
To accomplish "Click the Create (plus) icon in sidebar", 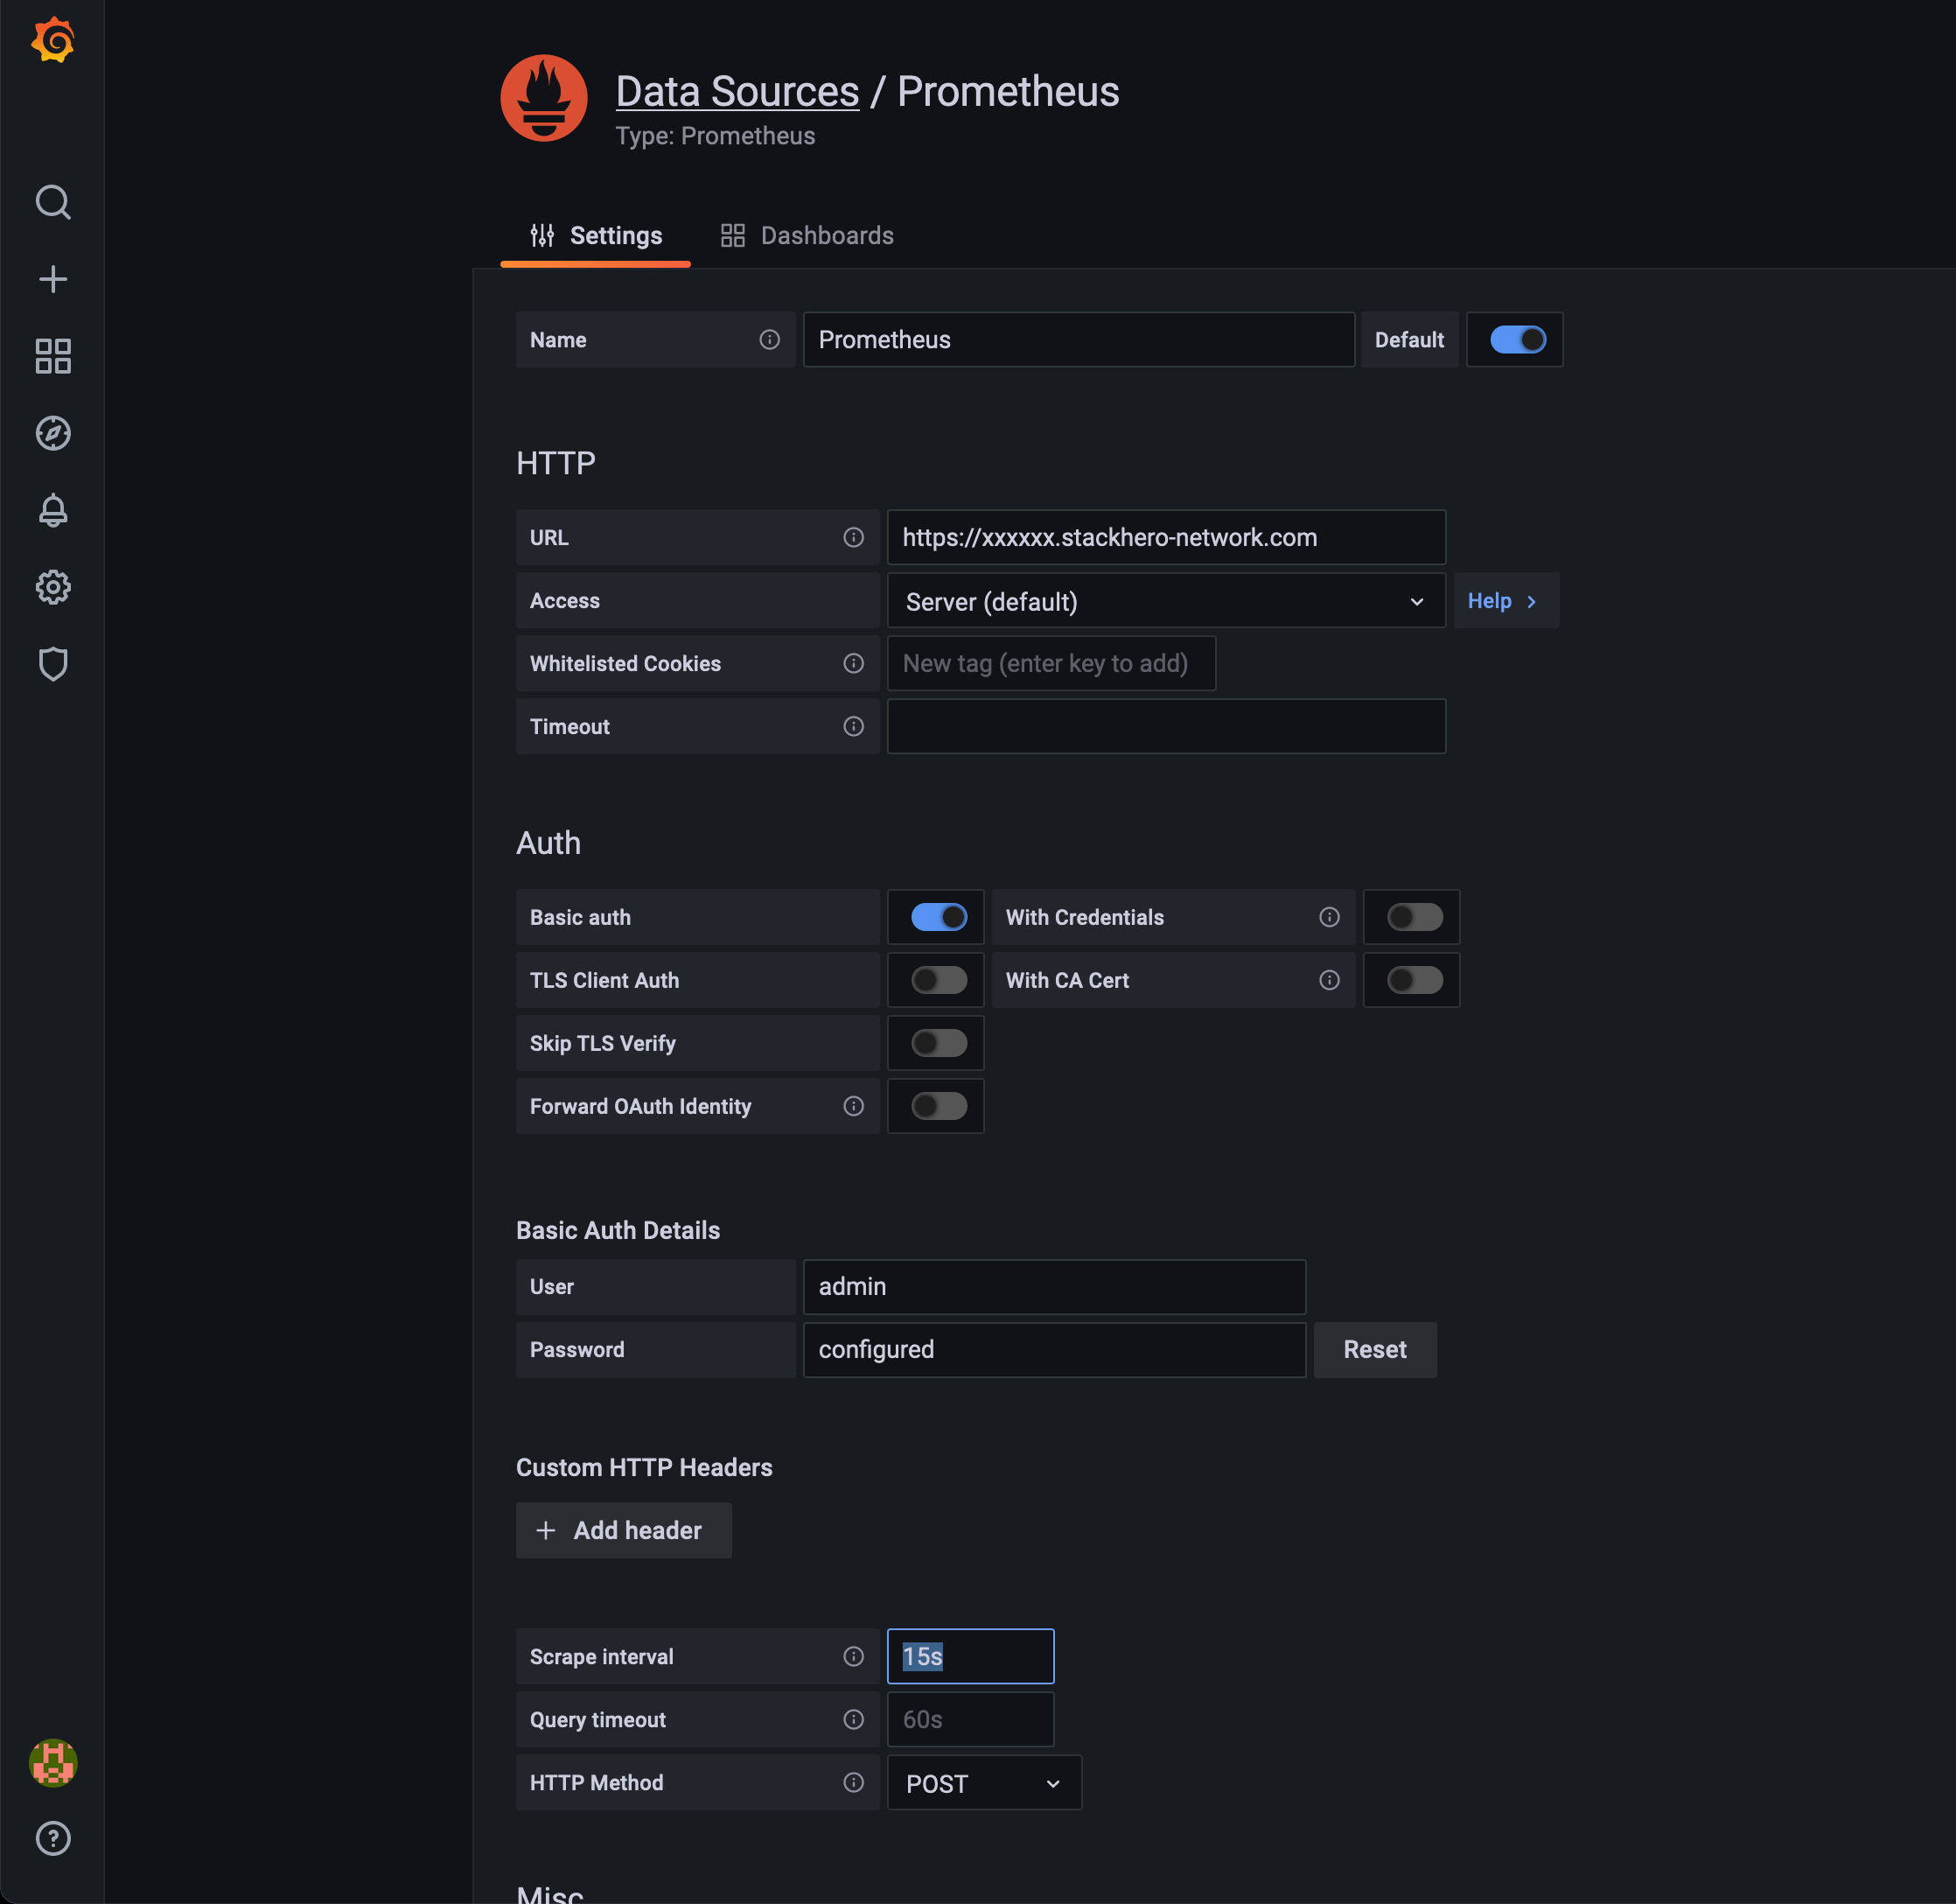I will pyautogui.click(x=53, y=279).
